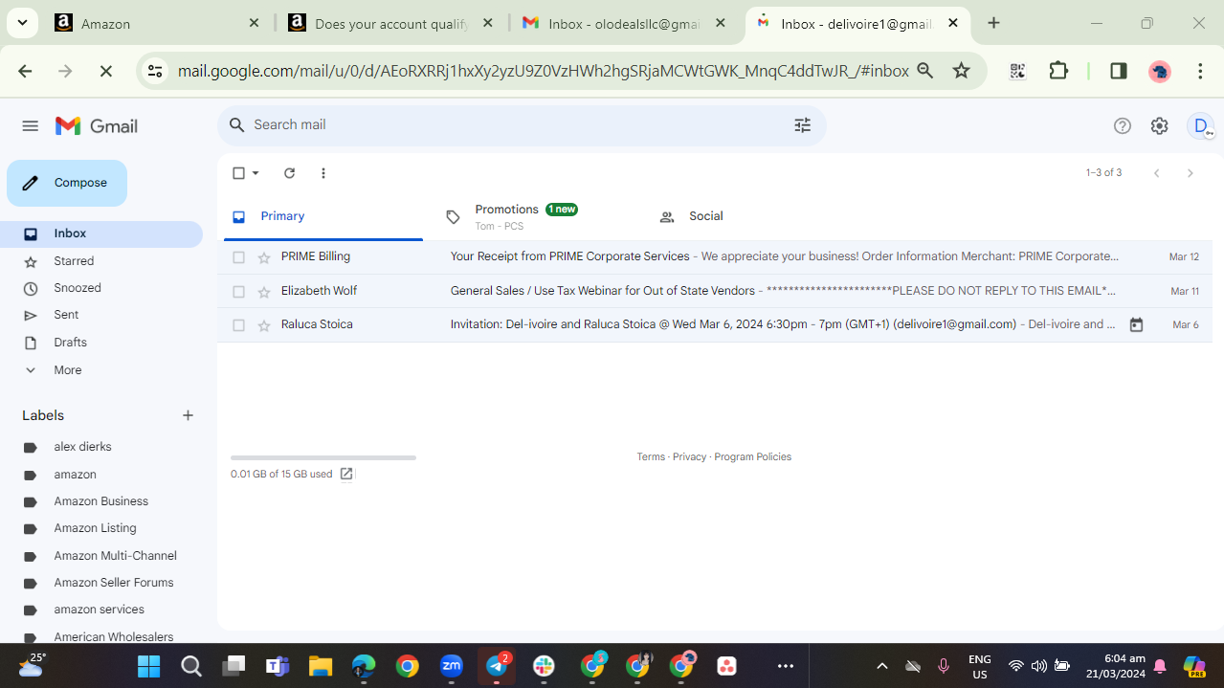Create new label with plus icon

(188, 415)
